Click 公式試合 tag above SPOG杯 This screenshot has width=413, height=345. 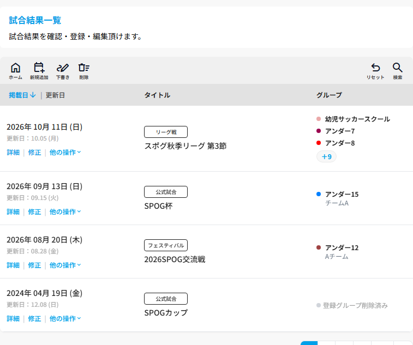(x=166, y=192)
